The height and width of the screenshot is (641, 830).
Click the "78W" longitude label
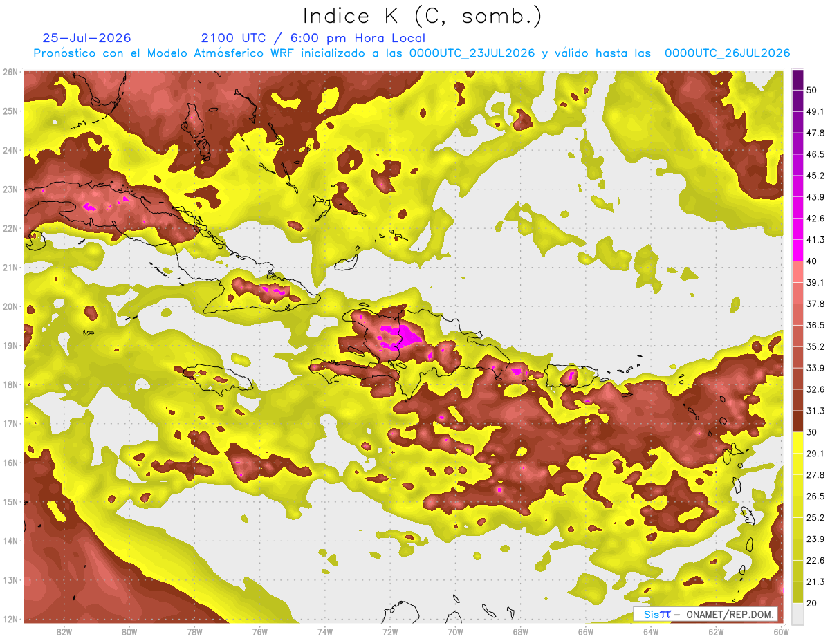pos(194,632)
